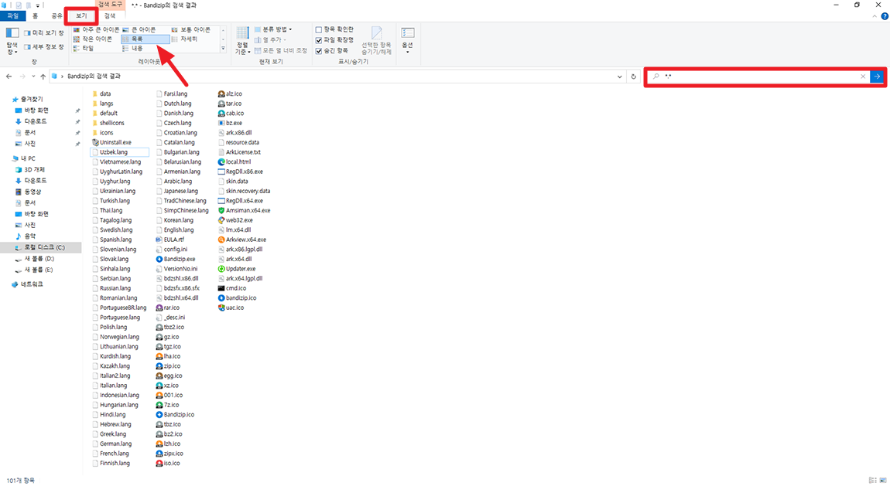
Task: Run search with the blue arrow button
Action: pyautogui.click(x=877, y=76)
